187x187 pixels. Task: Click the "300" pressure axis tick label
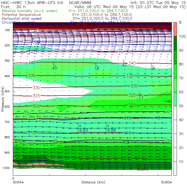coord(7,61)
